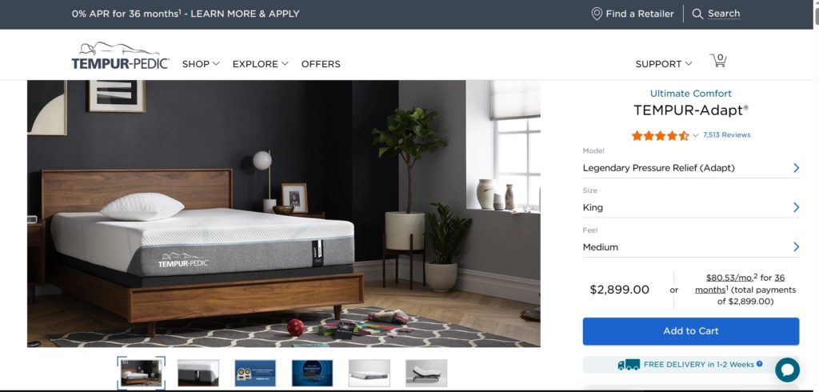Change the Feel option Medium
Screen dimensions: 819x392
point(691,246)
